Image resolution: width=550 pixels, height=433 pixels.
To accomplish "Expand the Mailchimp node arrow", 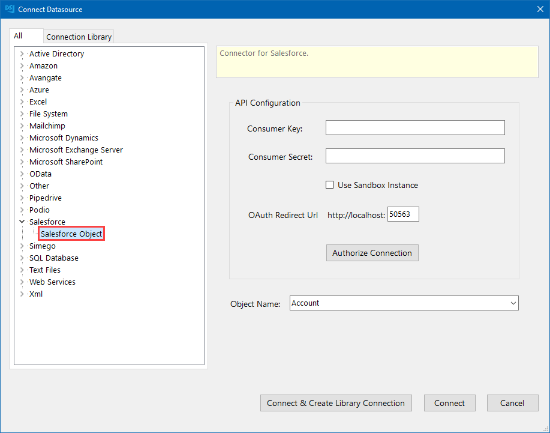I will [22, 126].
